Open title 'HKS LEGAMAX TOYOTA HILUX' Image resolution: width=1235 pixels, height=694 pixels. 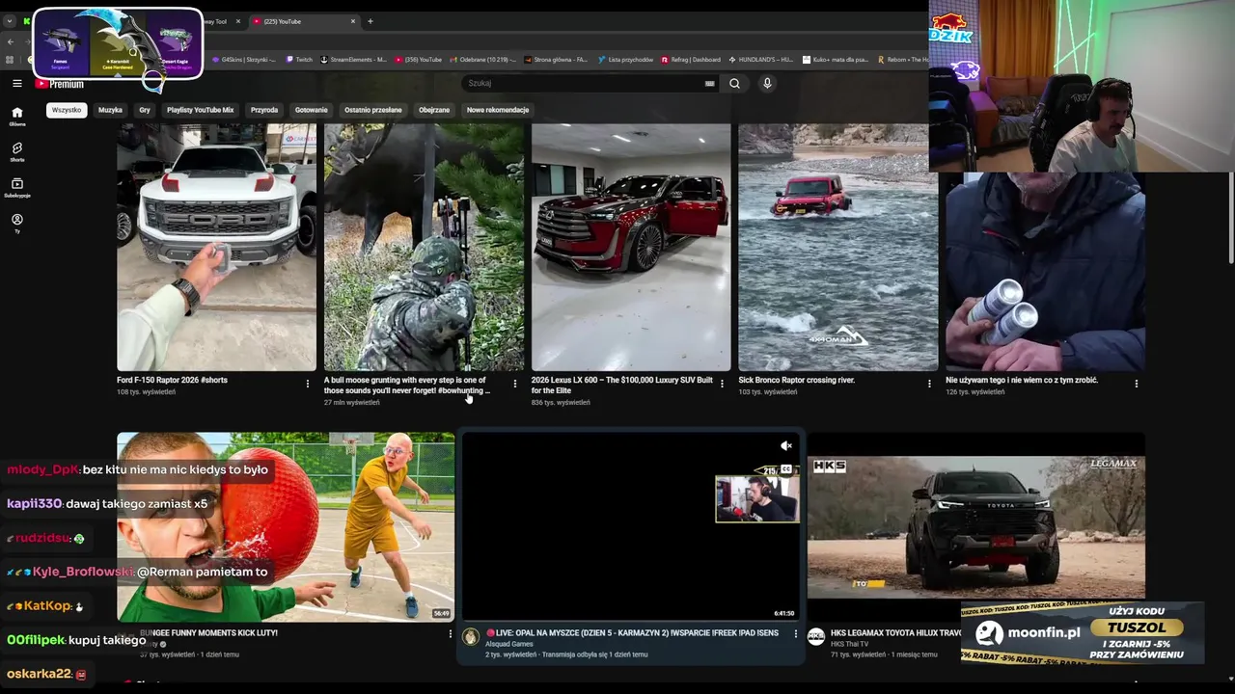[895, 633]
